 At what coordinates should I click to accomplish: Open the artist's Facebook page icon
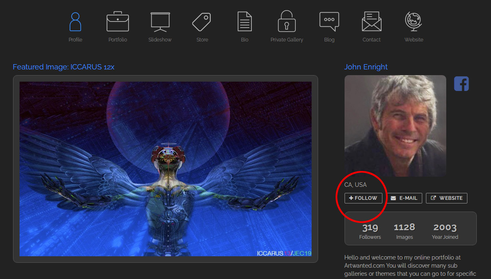(461, 84)
